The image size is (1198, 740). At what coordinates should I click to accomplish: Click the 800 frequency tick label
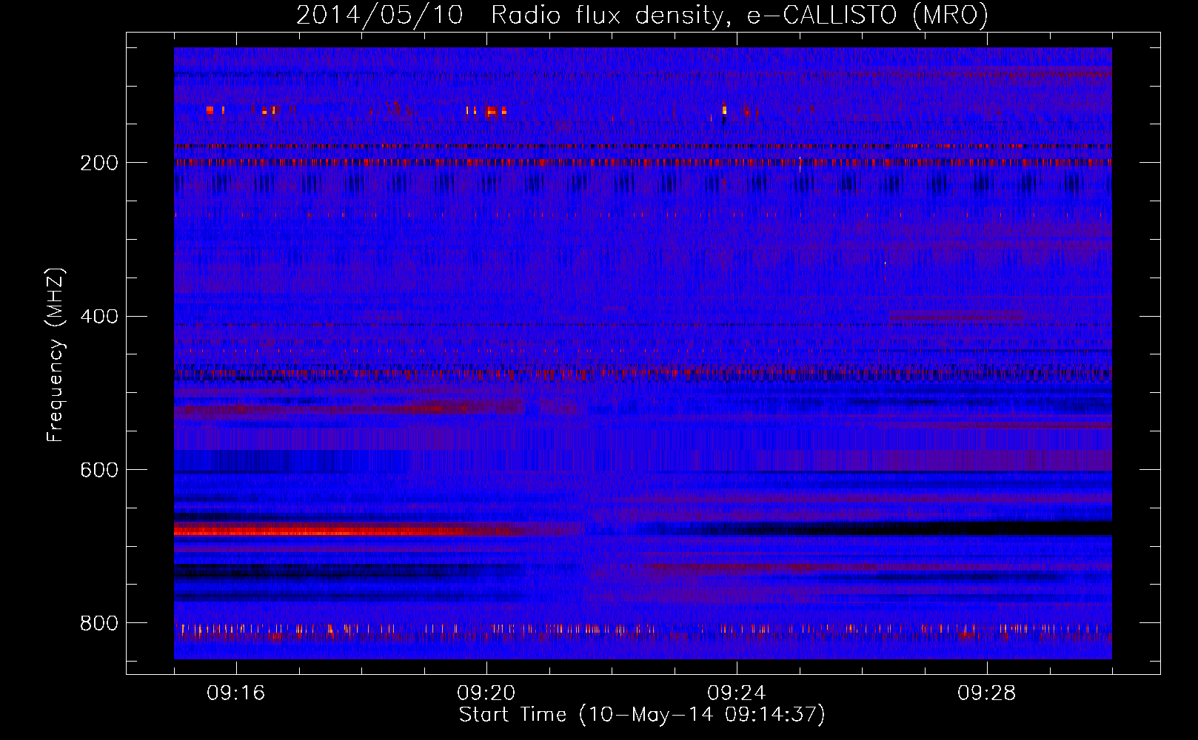(x=98, y=624)
